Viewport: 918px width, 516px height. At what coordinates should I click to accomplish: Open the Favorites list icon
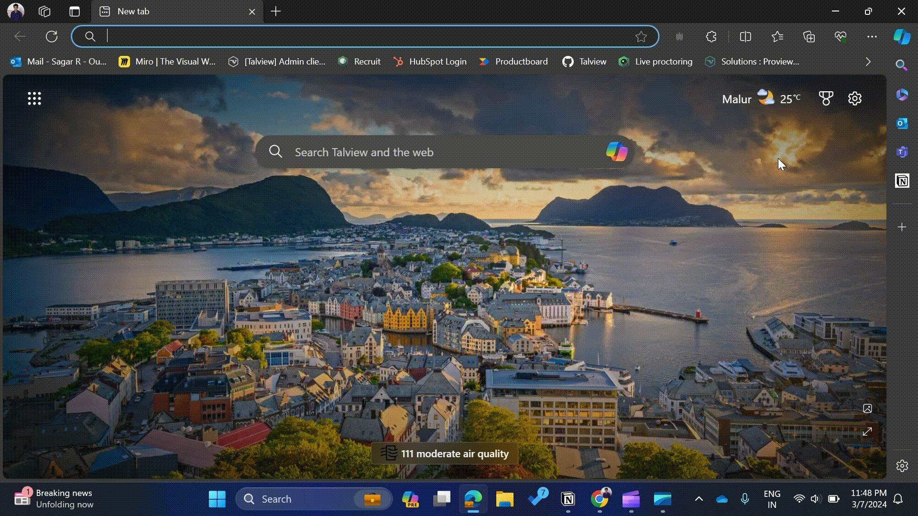click(777, 36)
